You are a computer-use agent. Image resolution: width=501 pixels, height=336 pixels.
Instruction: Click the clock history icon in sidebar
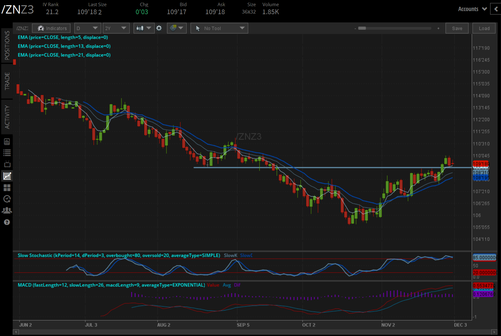[x=7, y=199]
